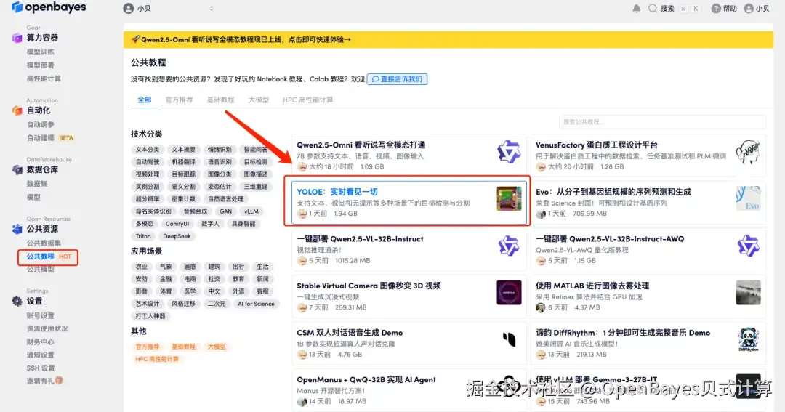Open 自动建模 BETA in the sidebar

[50, 137]
